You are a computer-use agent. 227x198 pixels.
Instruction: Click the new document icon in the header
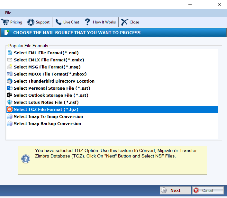coord(7,32)
